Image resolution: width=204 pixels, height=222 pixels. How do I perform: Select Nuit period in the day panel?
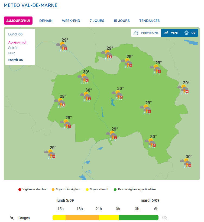point(11,53)
